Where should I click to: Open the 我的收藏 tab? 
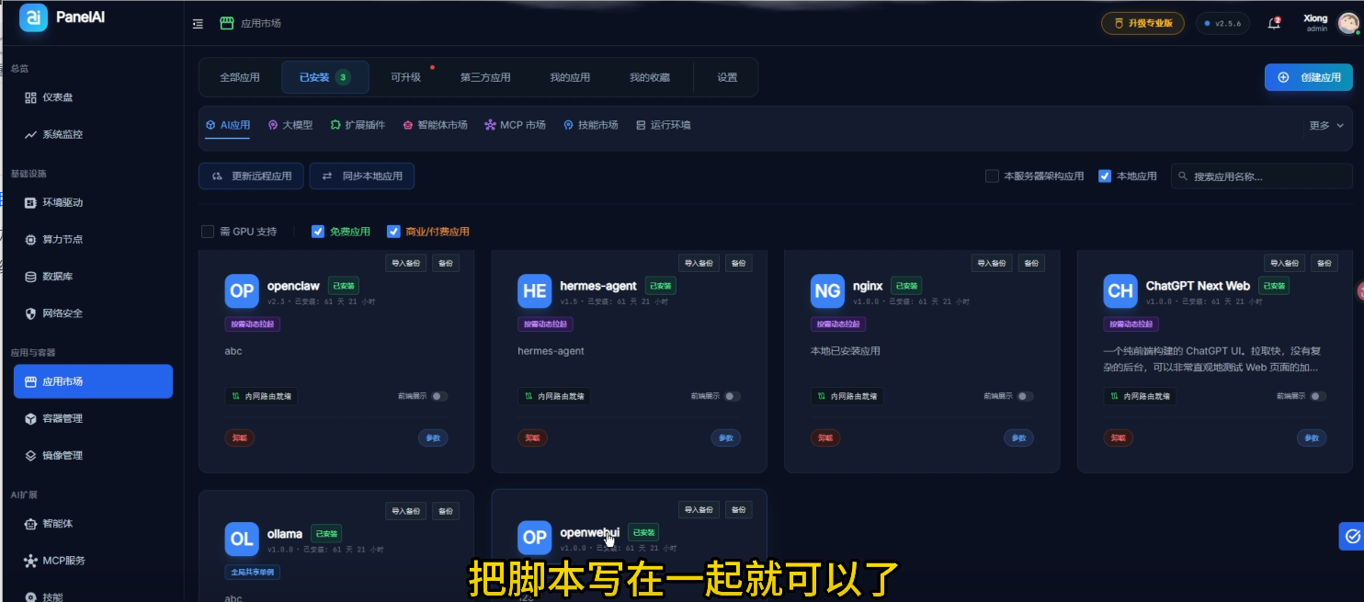click(650, 77)
